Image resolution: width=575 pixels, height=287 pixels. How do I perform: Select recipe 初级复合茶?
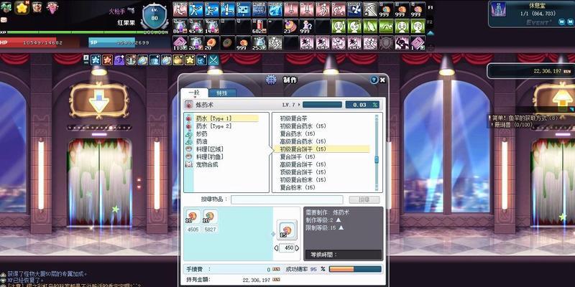pyautogui.click(x=293, y=118)
